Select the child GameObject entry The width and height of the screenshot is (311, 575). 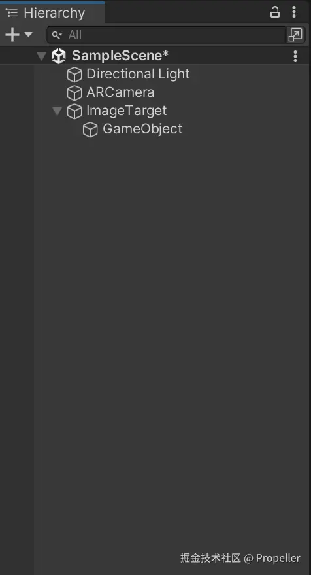142,129
